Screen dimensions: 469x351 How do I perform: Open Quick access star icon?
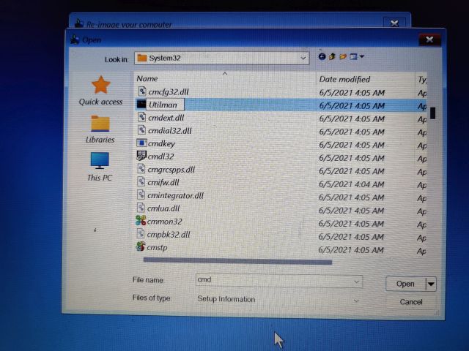pos(101,85)
